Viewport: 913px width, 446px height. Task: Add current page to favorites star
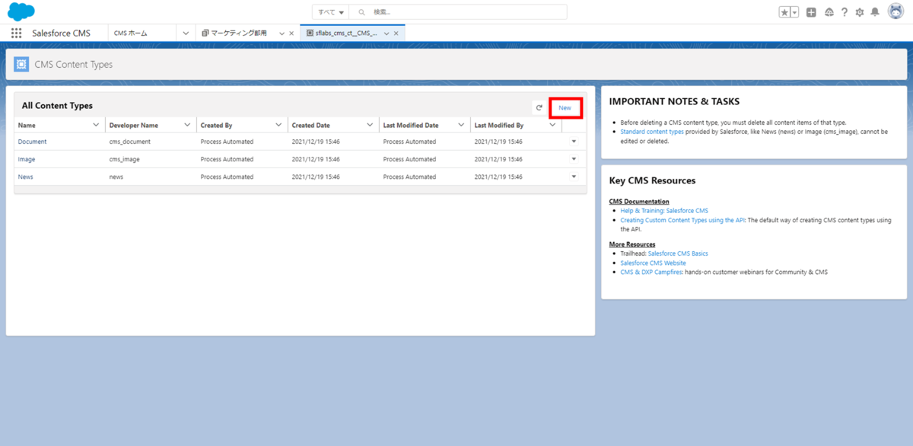click(x=784, y=12)
